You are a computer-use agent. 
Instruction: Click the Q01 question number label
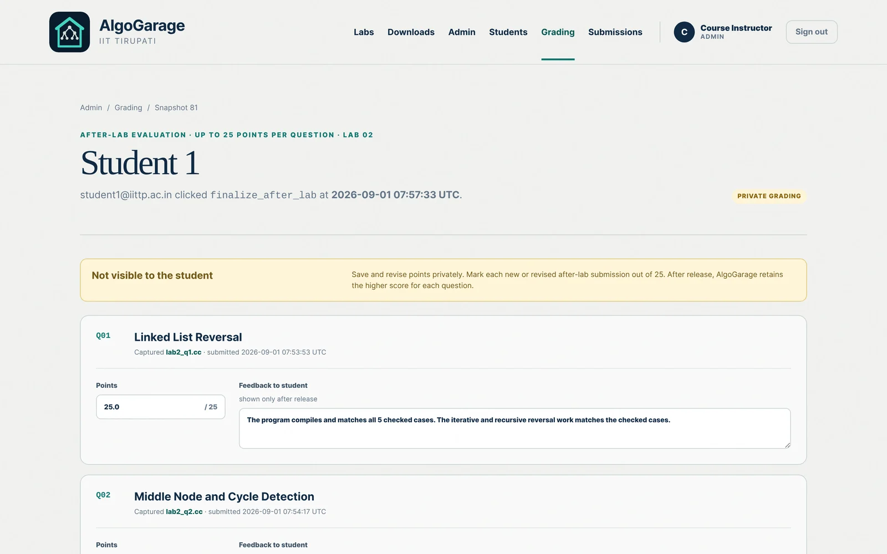pyautogui.click(x=103, y=336)
